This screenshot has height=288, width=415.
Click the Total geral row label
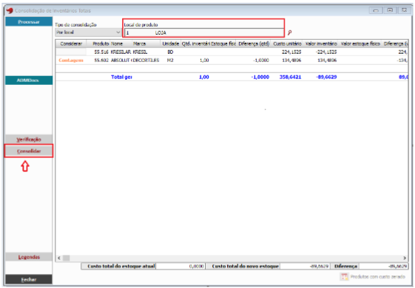tap(121, 77)
